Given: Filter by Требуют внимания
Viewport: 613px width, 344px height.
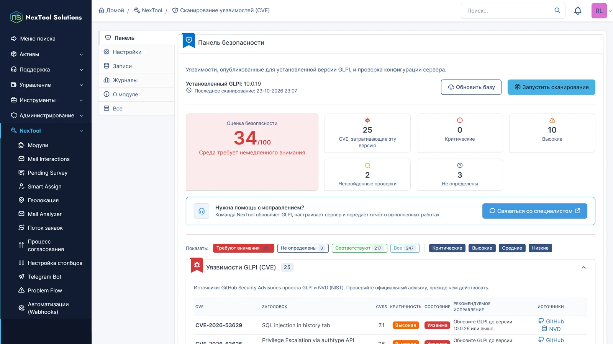Looking at the screenshot, I should click(x=244, y=248).
